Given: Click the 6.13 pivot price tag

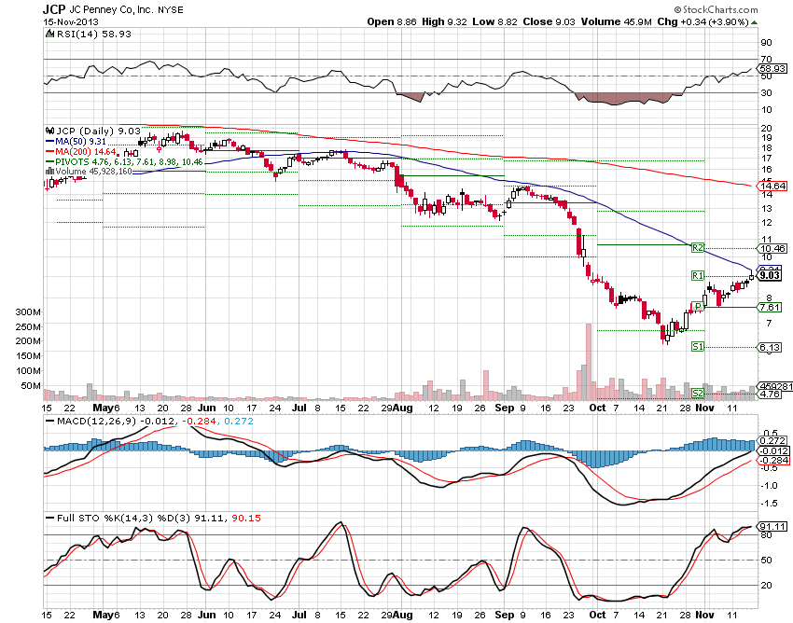Looking at the screenshot, I should point(770,347).
